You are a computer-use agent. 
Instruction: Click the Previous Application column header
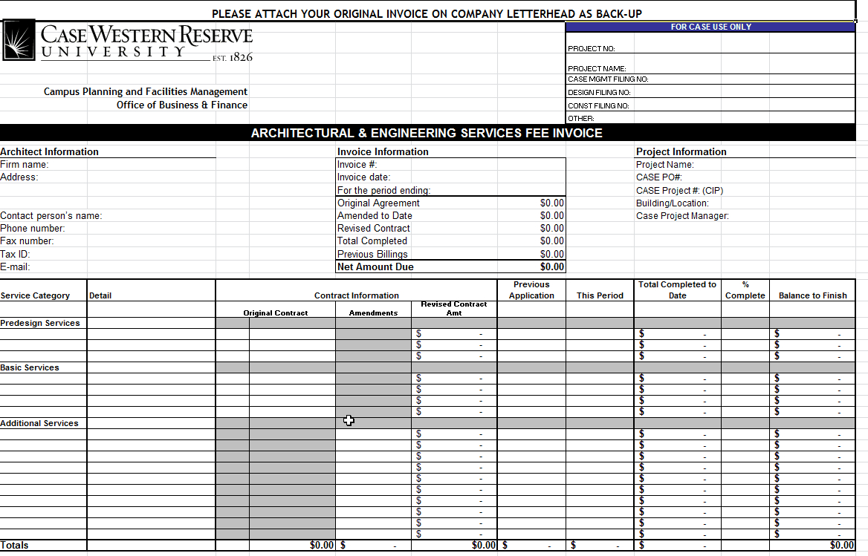531,290
